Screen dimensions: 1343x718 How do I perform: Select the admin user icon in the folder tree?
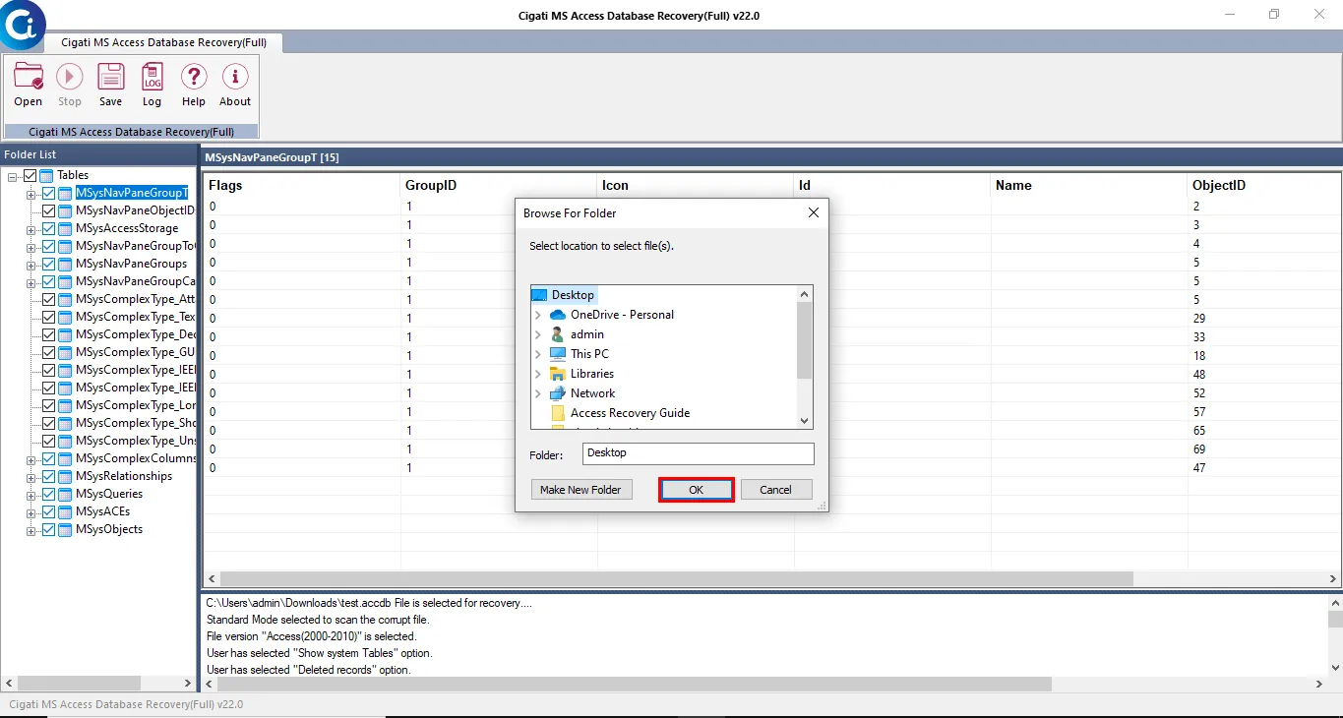(558, 334)
